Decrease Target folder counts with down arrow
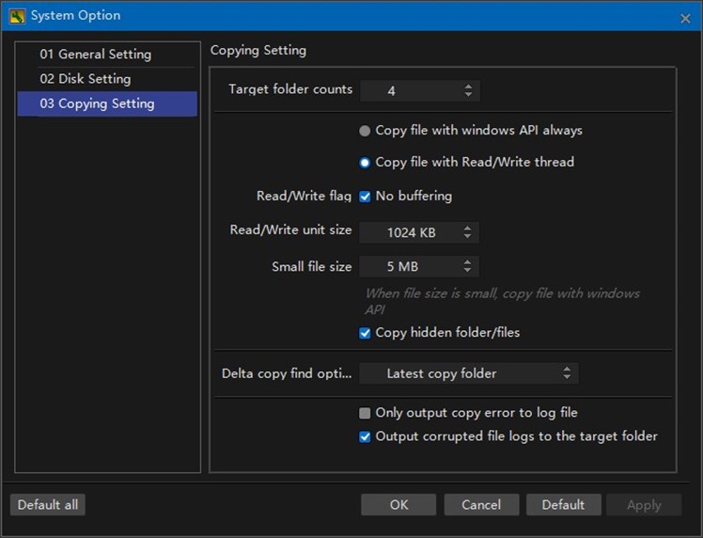Image resolution: width=703 pixels, height=538 pixels. (x=468, y=95)
